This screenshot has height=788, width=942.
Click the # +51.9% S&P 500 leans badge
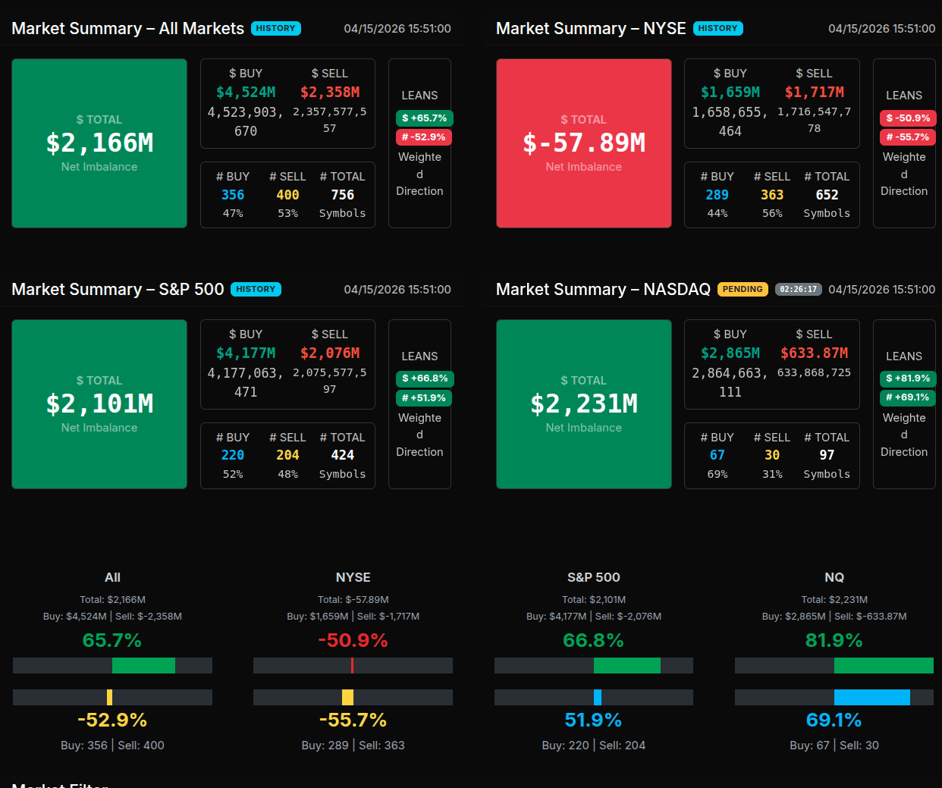pyautogui.click(x=424, y=398)
